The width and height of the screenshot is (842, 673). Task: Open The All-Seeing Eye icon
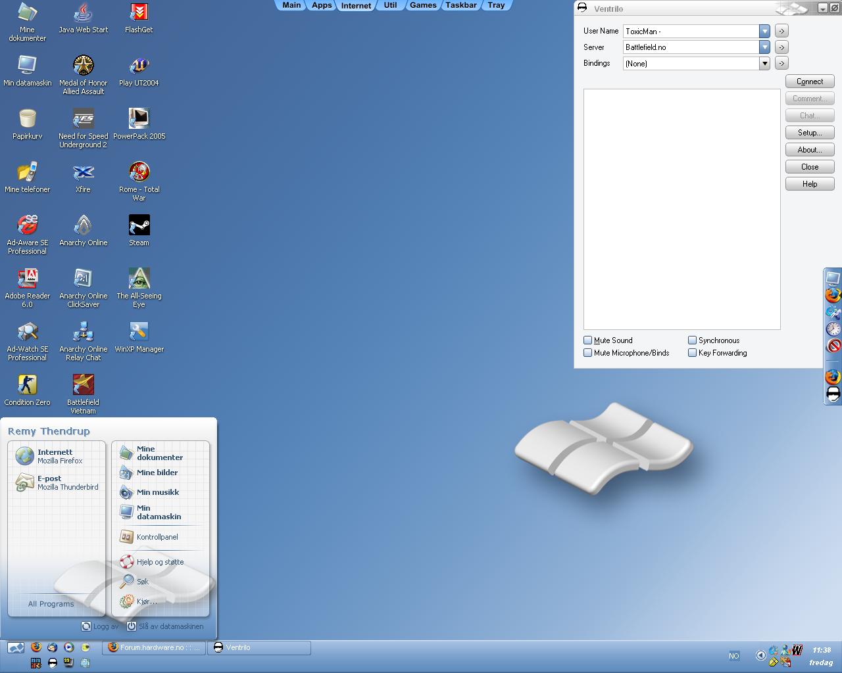(x=139, y=287)
